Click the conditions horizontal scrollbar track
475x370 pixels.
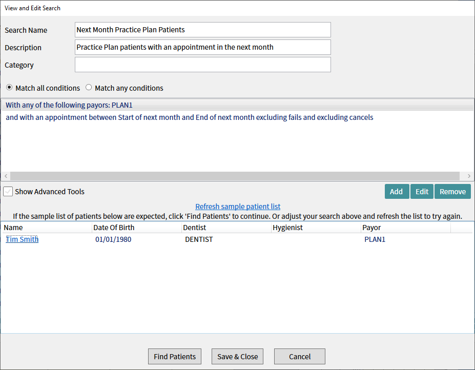(x=235, y=176)
